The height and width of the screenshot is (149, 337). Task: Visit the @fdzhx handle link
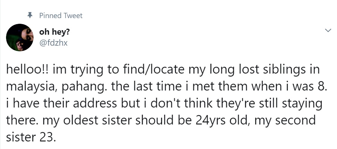[x=53, y=43]
